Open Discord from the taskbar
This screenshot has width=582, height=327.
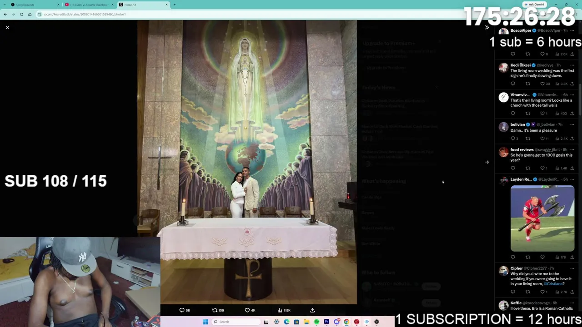tap(336, 322)
